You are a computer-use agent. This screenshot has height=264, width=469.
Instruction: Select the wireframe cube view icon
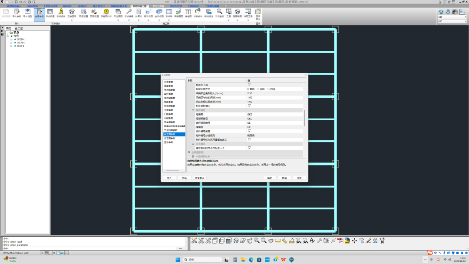pos(215,241)
